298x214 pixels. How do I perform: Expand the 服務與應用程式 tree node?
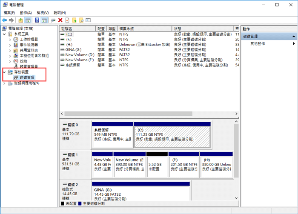(4, 83)
